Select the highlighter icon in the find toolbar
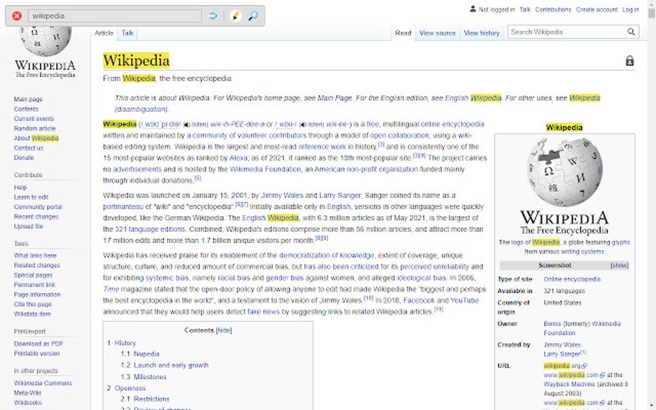The width and height of the screenshot is (656, 410). coord(234,15)
